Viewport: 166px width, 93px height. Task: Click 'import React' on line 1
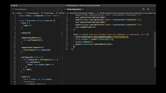[25, 16]
